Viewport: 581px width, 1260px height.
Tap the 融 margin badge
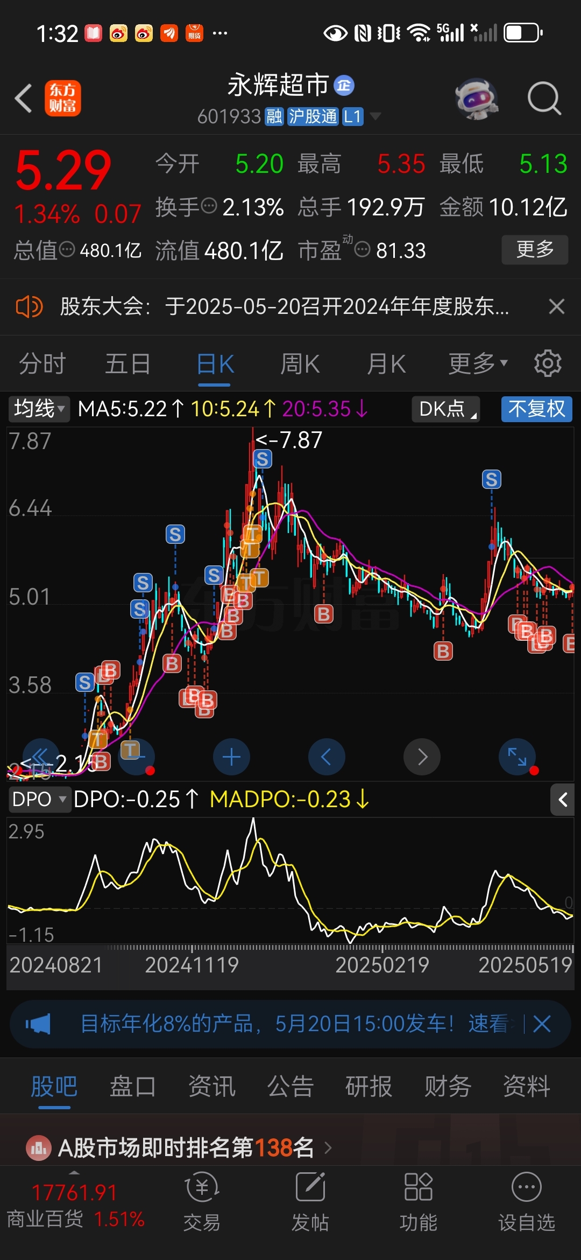[x=274, y=116]
